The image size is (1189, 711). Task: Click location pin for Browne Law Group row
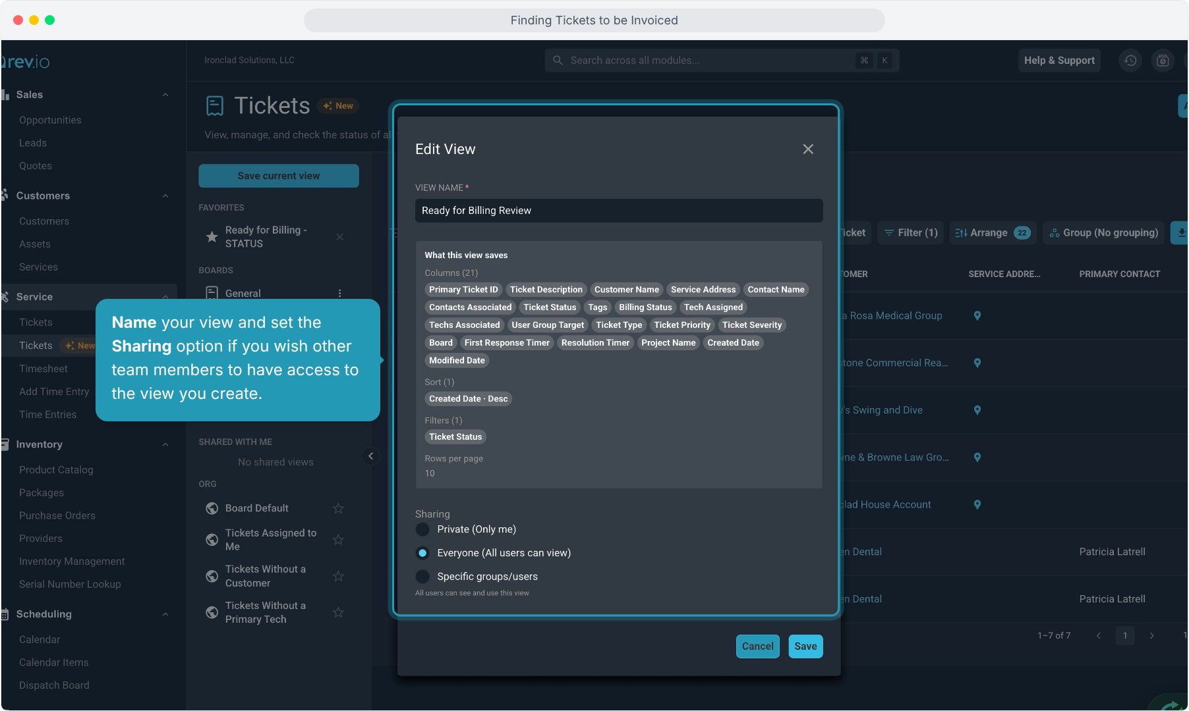[x=977, y=458]
